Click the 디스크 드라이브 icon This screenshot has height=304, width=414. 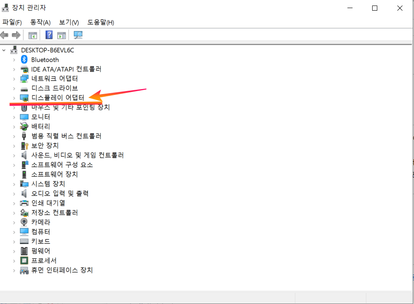point(24,89)
